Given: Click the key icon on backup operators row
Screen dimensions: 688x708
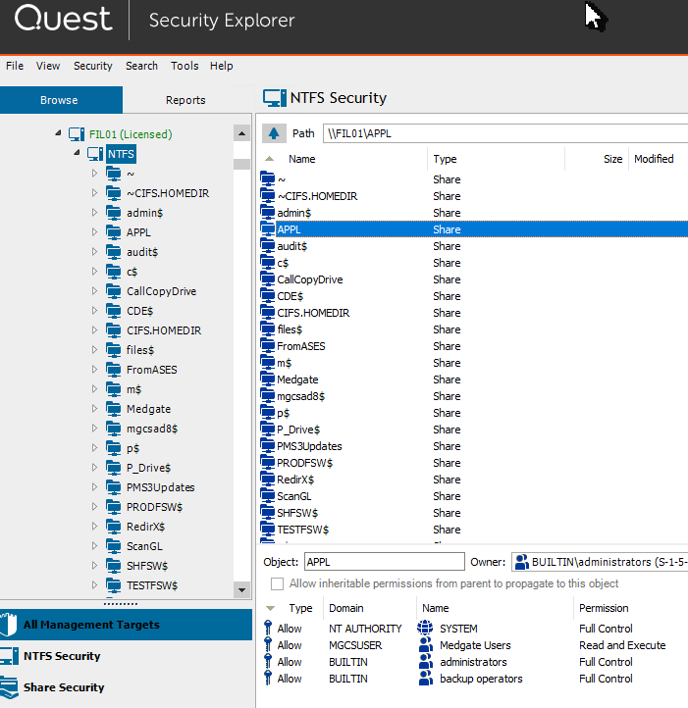Looking at the screenshot, I should (268, 679).
